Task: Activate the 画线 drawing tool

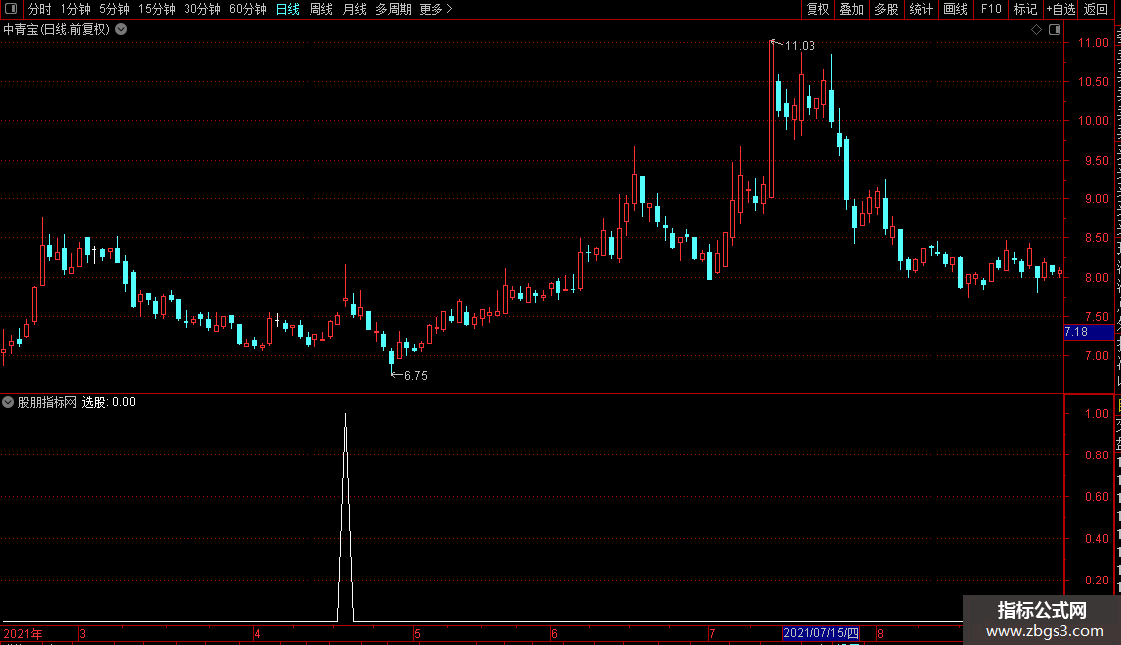Action: (x=956, y=9)
